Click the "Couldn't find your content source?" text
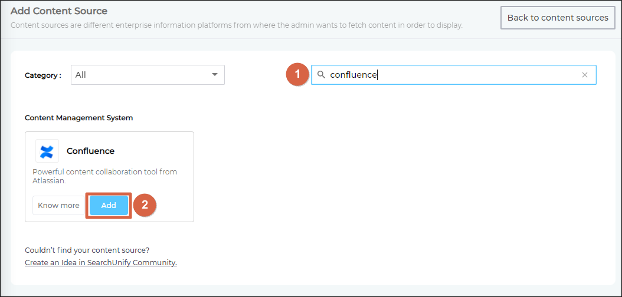Viewport: 622px width, 297px height. 87,250
